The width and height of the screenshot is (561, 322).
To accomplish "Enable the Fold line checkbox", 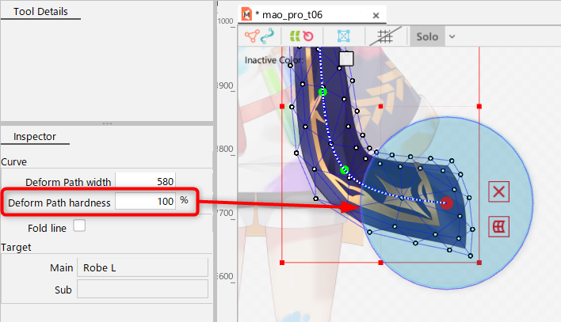I will [x=79, y=226].
